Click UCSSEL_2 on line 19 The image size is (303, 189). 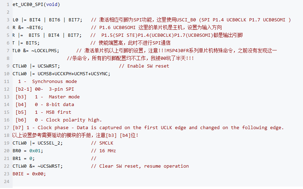pyautogui.click(x=49, y=143)
